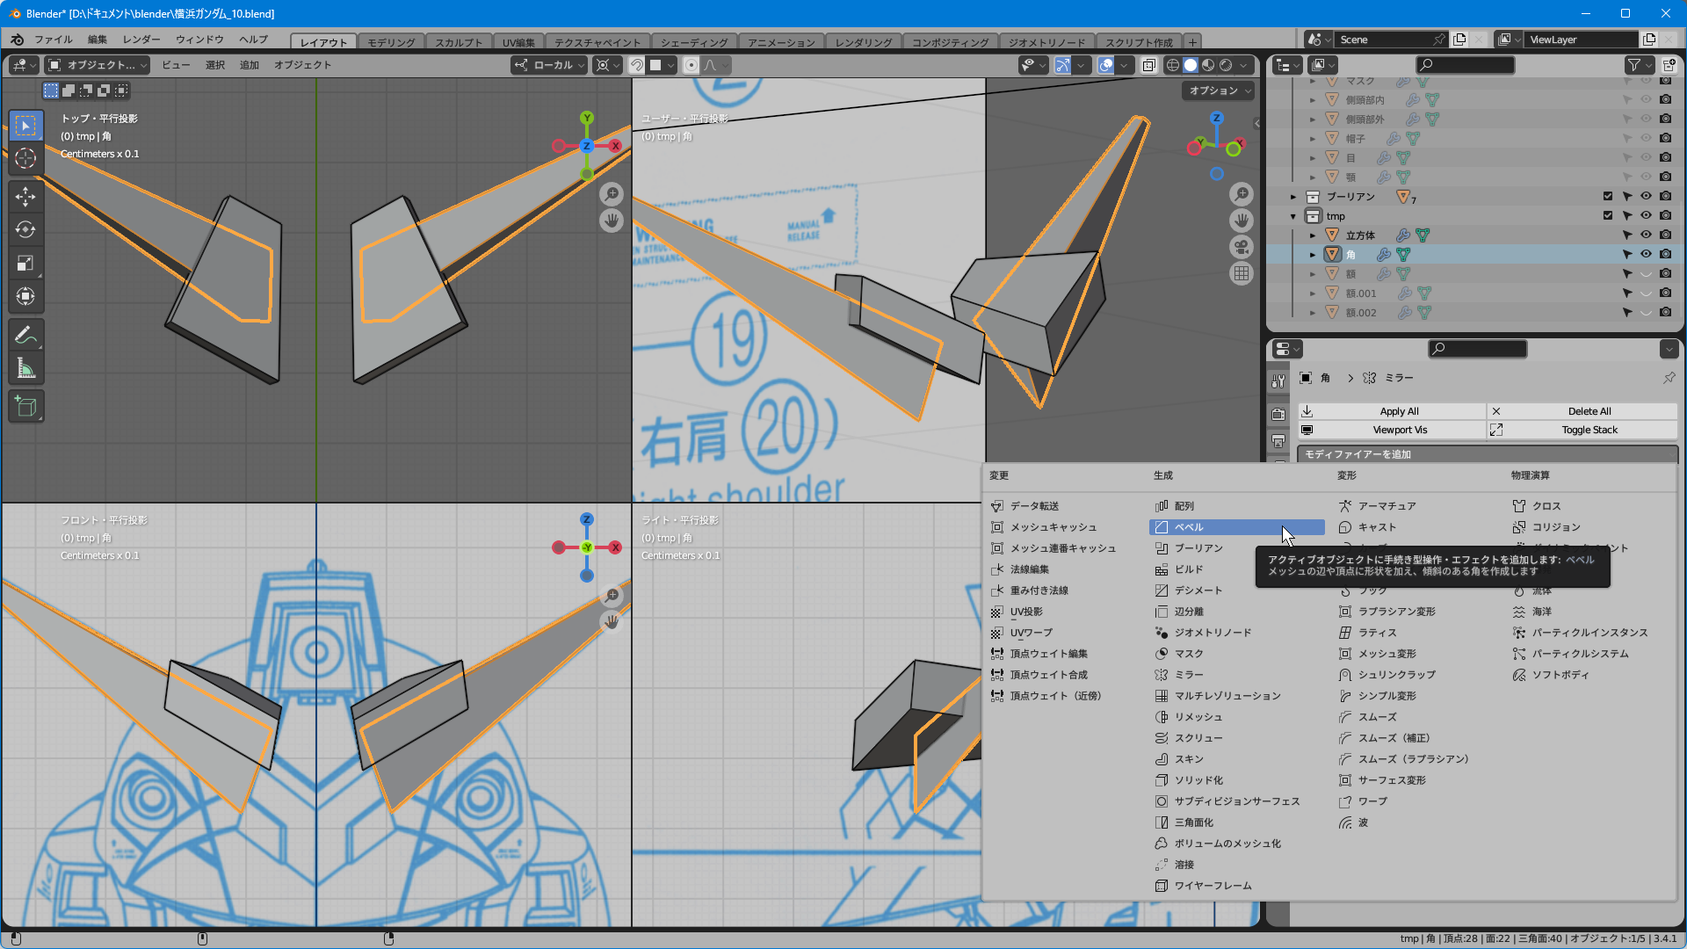Click the outliner search field
Viewport: 1687px width, 949px height.
pyautogui.click(x=1465, y=65)
